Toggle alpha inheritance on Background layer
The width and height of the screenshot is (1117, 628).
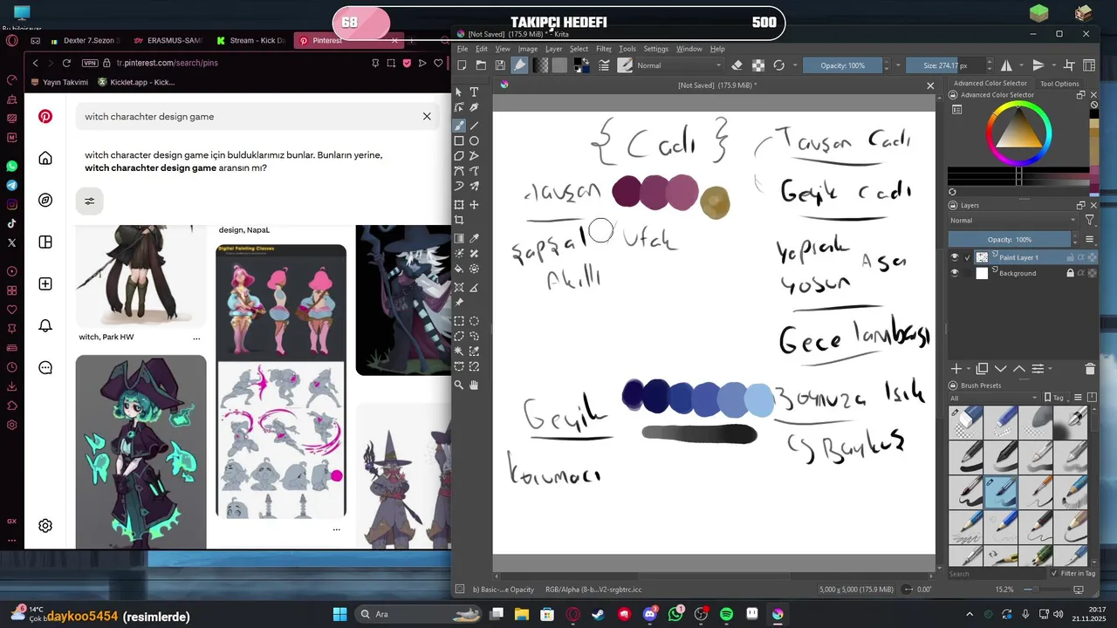pos(1081,273)
